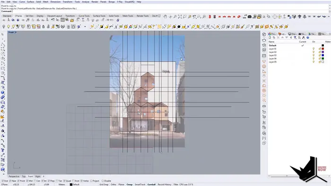Switch to the Top viewport tab
The height and width of the screenshot is (186, 331).
[24, 176]
